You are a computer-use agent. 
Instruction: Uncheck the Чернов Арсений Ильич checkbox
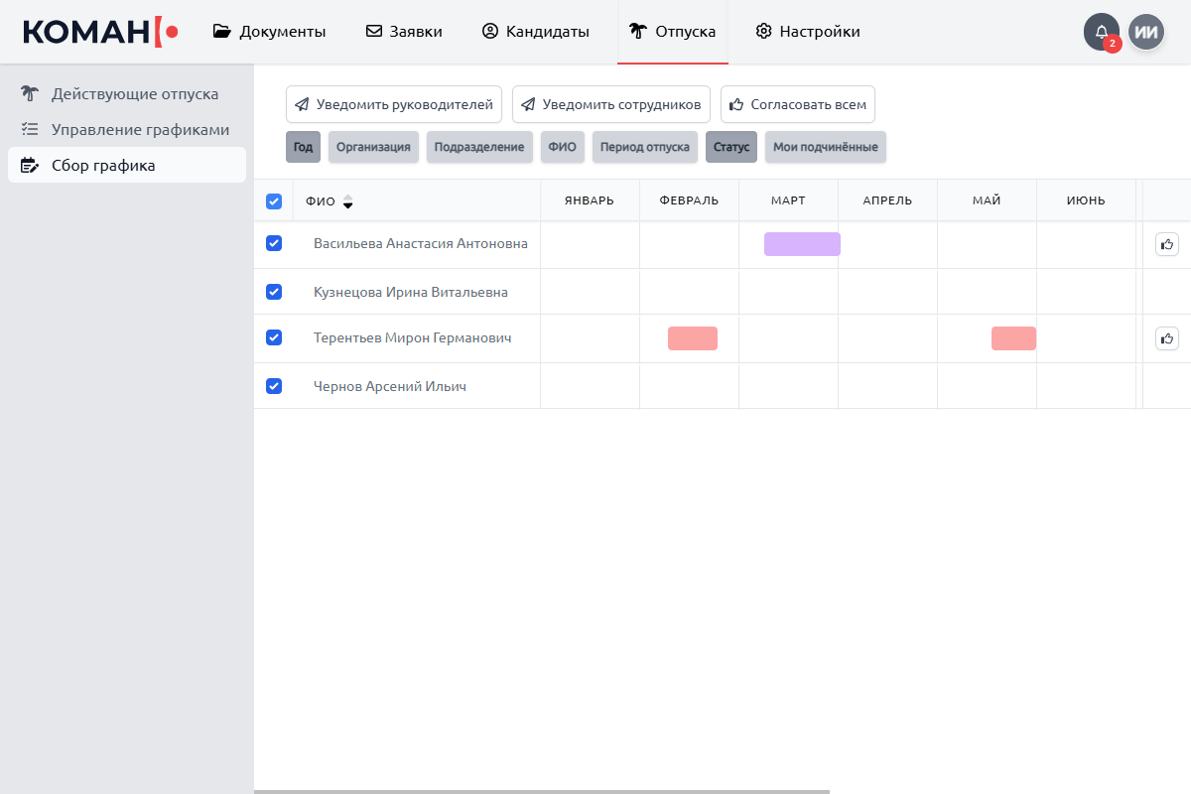click(x=274, y=386)
